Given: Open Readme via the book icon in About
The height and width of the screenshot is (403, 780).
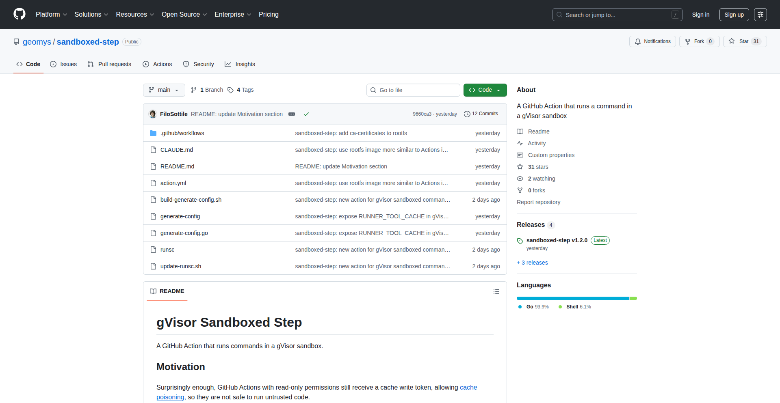Looking at the screenshot, I should [x=520, y=131].
